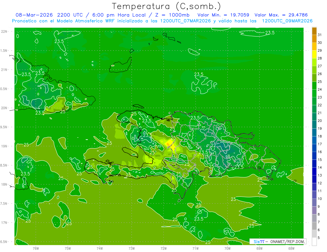Click the legend value '7'
This screenshot has width=327, height=252.
319,222
